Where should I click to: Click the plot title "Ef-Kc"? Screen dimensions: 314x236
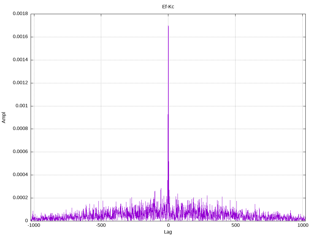[168, 7]
